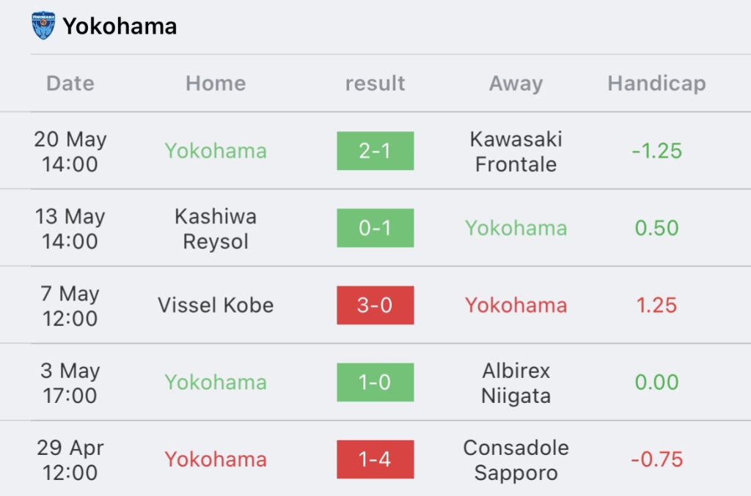Screen dimensions: 751x496
Task: Open the Kawasaki Frontale team link
Action: point(516,151)
